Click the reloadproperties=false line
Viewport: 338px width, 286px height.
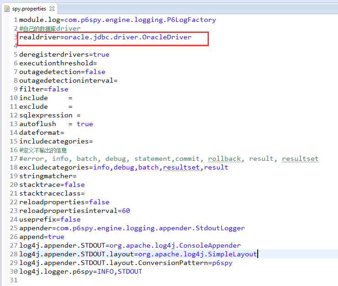pos(64,202)
